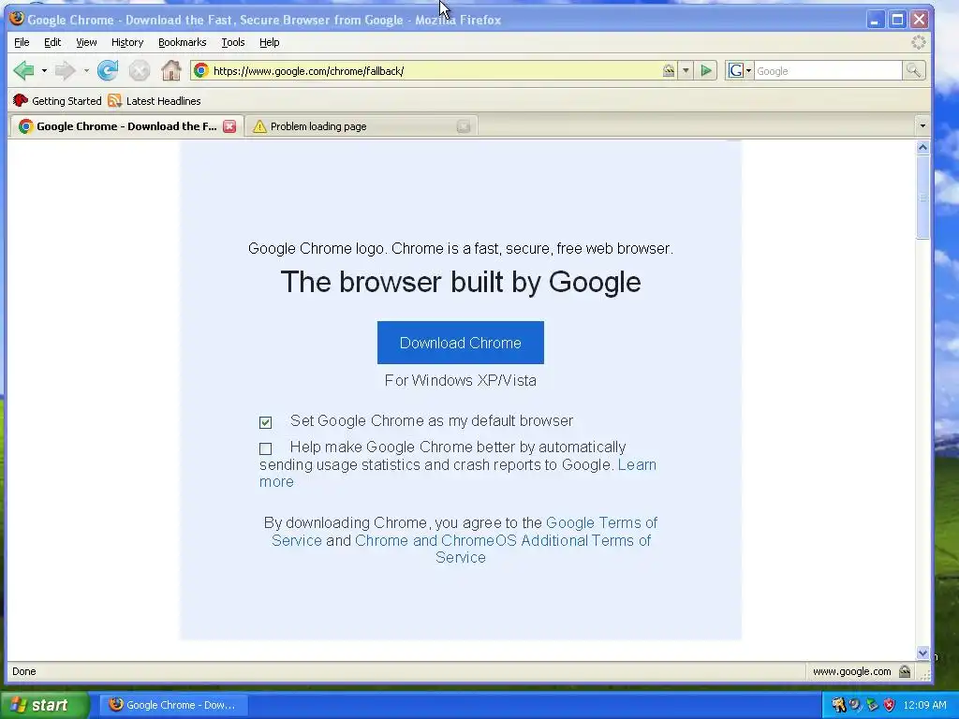Click the vertical scrollbar thumb
Viewport: 959px width, 719px height.
pyautogui.click(x=922, y=198)
